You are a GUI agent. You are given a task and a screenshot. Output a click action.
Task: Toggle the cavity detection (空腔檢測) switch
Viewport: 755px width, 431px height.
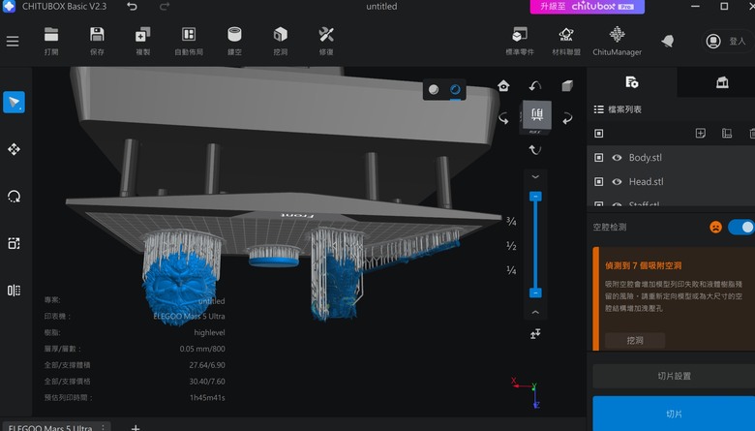coord(741,227)
